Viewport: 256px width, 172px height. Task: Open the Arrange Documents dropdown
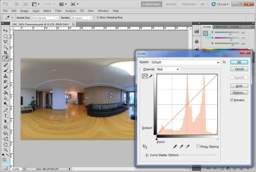[63, 4]
